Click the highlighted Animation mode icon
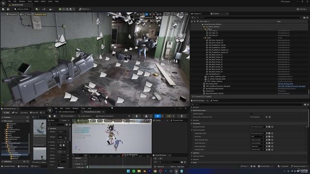The height and width of the screenshot is (174, 310). [x=157, y=116]
